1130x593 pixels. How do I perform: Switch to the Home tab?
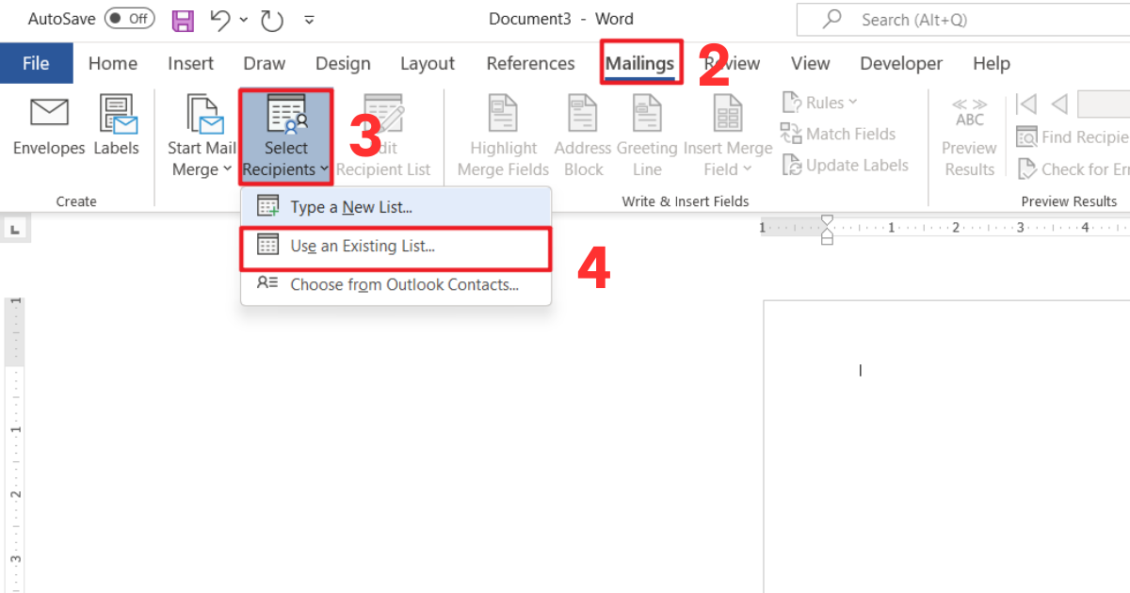click(x=113, y=63)
